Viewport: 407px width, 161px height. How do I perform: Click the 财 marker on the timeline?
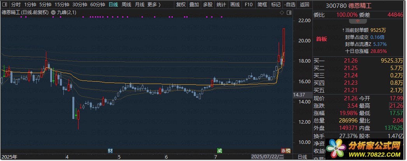tap(111, 151)
